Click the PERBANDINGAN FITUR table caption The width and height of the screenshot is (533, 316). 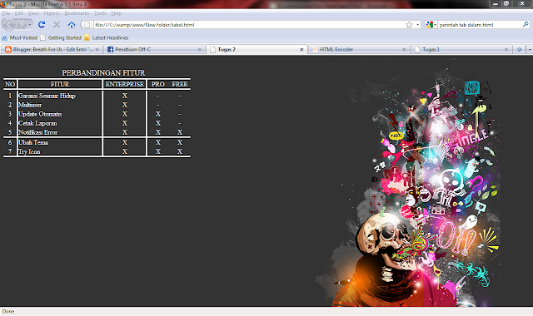point(103,72)
